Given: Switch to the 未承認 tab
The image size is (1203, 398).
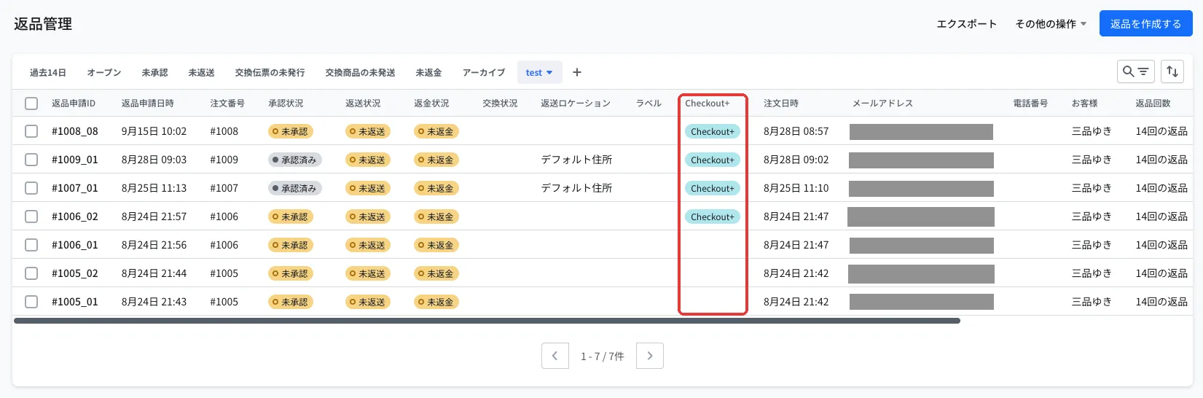Looking at the screenshot, I should pyautogui.click(x=154, y=73).
